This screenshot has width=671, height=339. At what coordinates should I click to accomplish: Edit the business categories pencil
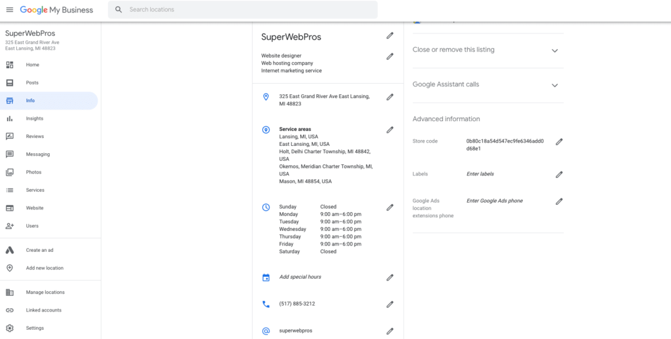[x=390, y=56]
